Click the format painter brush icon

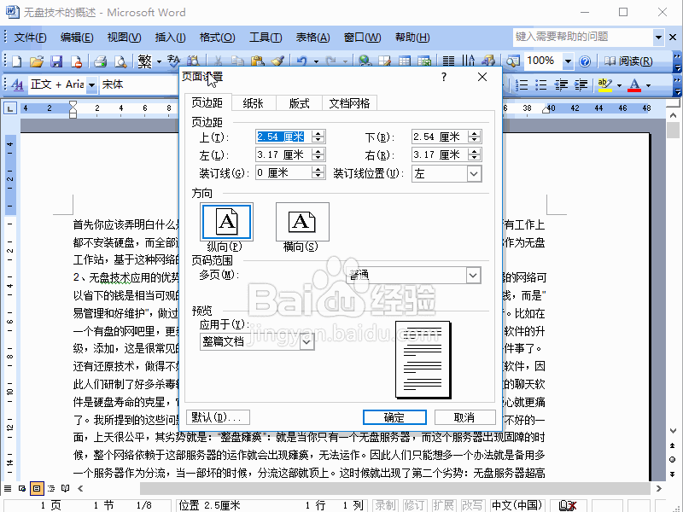277,61
